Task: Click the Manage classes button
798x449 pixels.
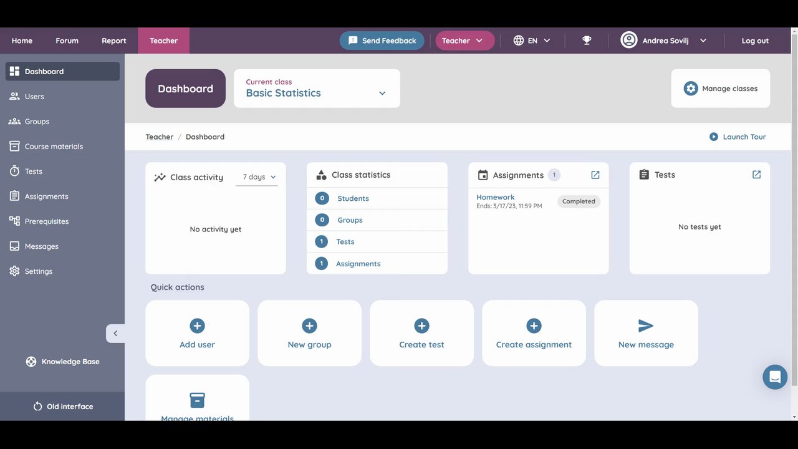Action: [x=720, y=89]
